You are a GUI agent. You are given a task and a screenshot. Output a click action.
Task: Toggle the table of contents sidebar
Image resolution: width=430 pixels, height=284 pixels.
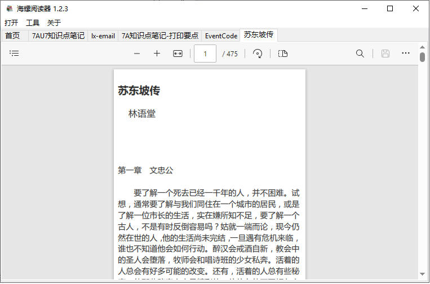14,53
